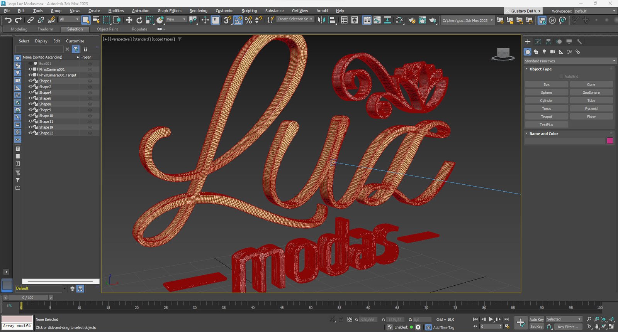The width and height of the screenshot is (618, 332).
Task: Open the Time Configuration icon
Action: (507, 327)
